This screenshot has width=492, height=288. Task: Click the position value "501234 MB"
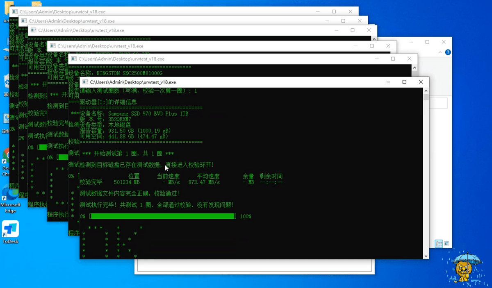point(127,182)
